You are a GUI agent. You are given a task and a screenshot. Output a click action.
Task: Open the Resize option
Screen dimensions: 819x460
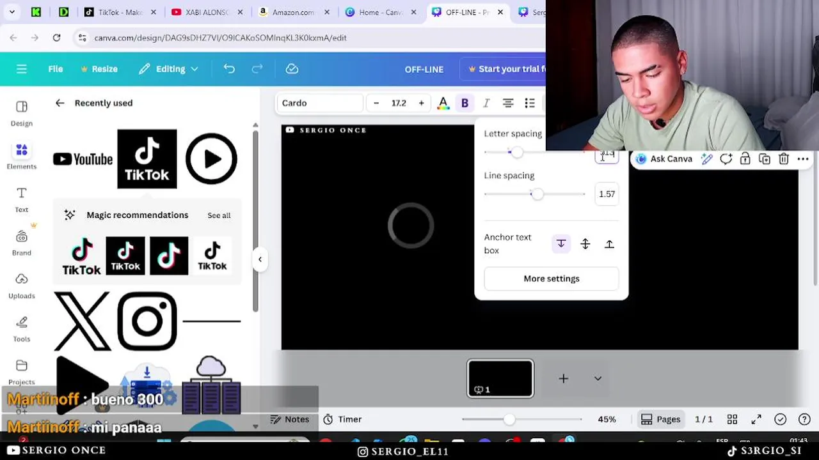[x=99, y=69]
